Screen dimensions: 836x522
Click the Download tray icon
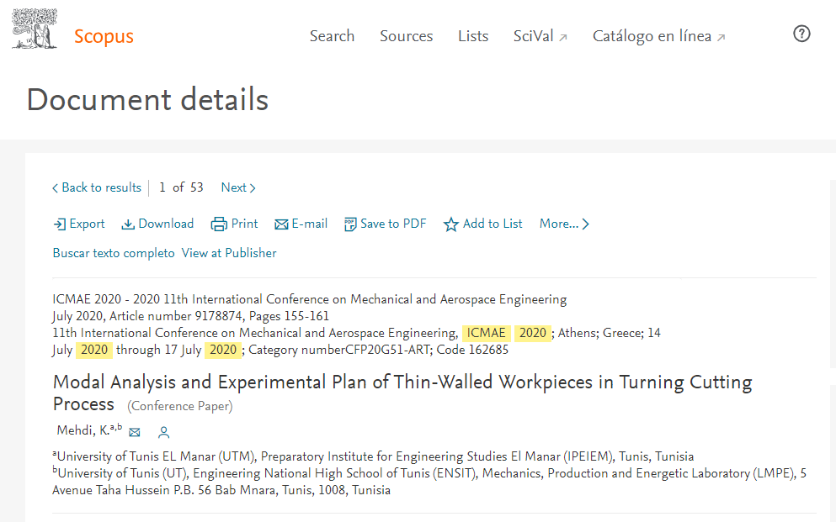128,224
